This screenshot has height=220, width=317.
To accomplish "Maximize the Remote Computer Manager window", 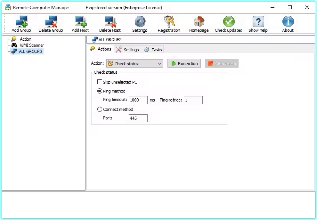I will pyautogui.click(x=290, y=8).
